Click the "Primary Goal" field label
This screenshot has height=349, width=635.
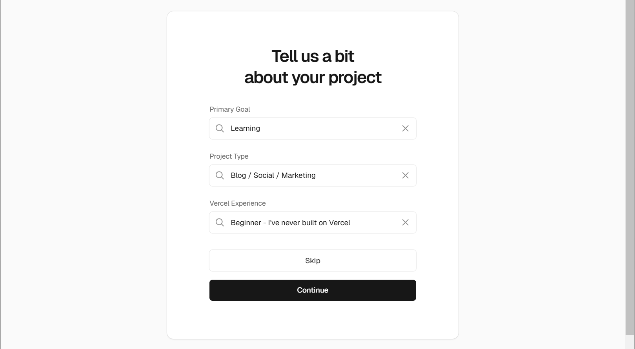(x=229, y=109)
